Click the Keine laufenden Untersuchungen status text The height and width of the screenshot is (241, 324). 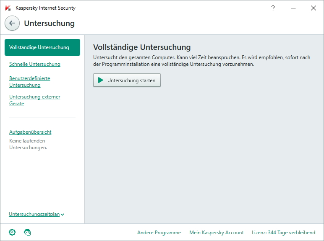(x=28, y=144)
